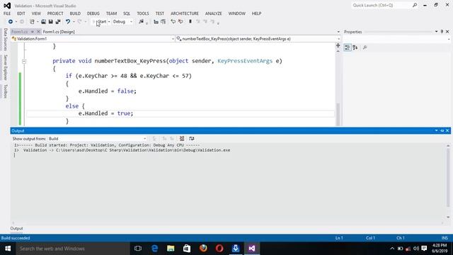Click the Clear All icon in Output toolbar

[182, 139]
